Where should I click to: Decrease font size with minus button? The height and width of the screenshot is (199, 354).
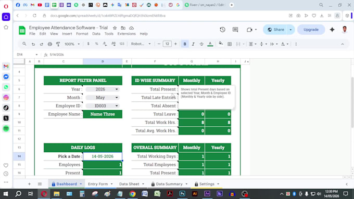point(159,44)
